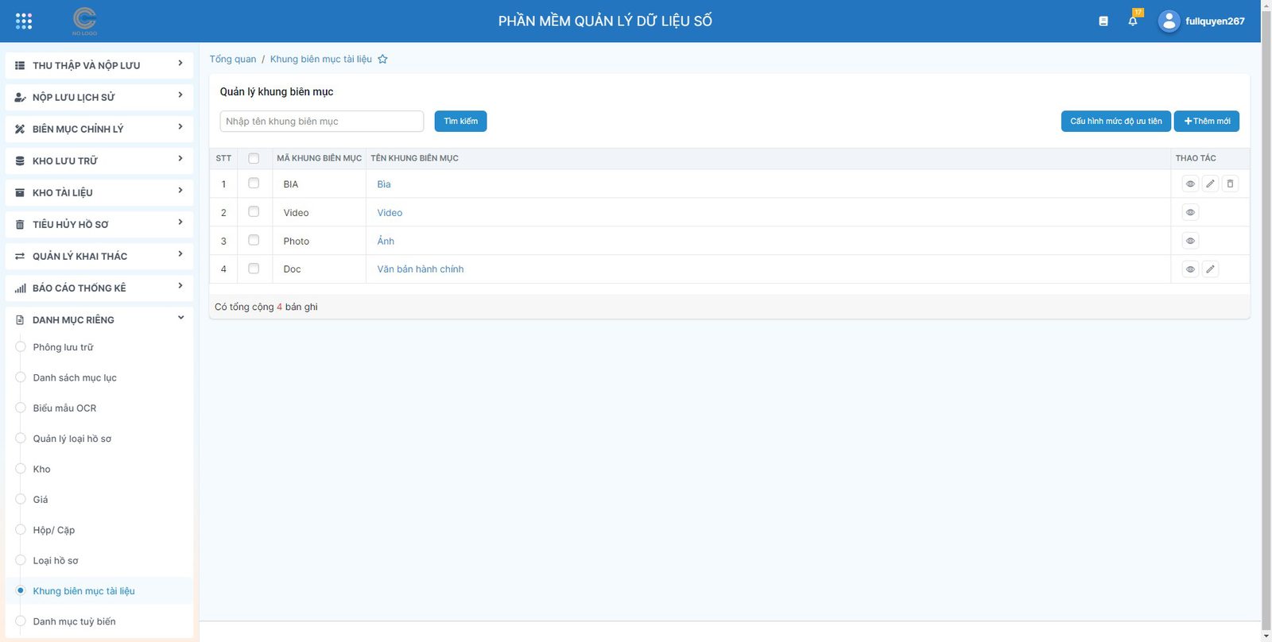Open Quản lý loại hồ sơ menu item
Image resolution: width=1272 pixels, height=642 pixels.
coord(72,439)
